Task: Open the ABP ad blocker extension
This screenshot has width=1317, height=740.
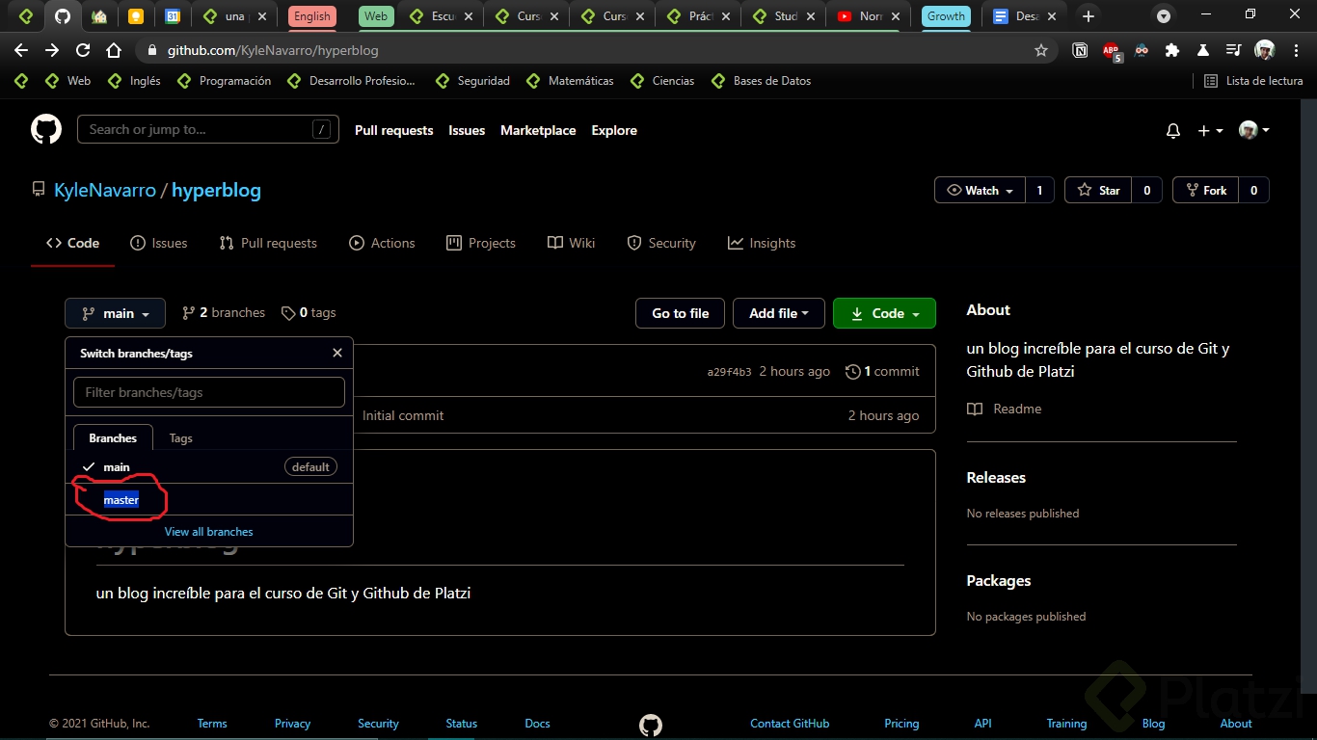Action: (1112, 51)
